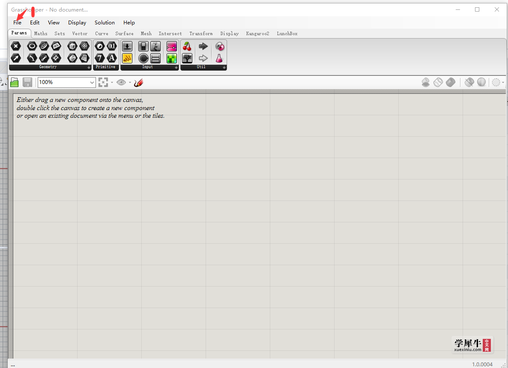Viewport: 508px width, 368px height.
Task: Activate the red pencil Sketch tool
Action: [138, 83]
